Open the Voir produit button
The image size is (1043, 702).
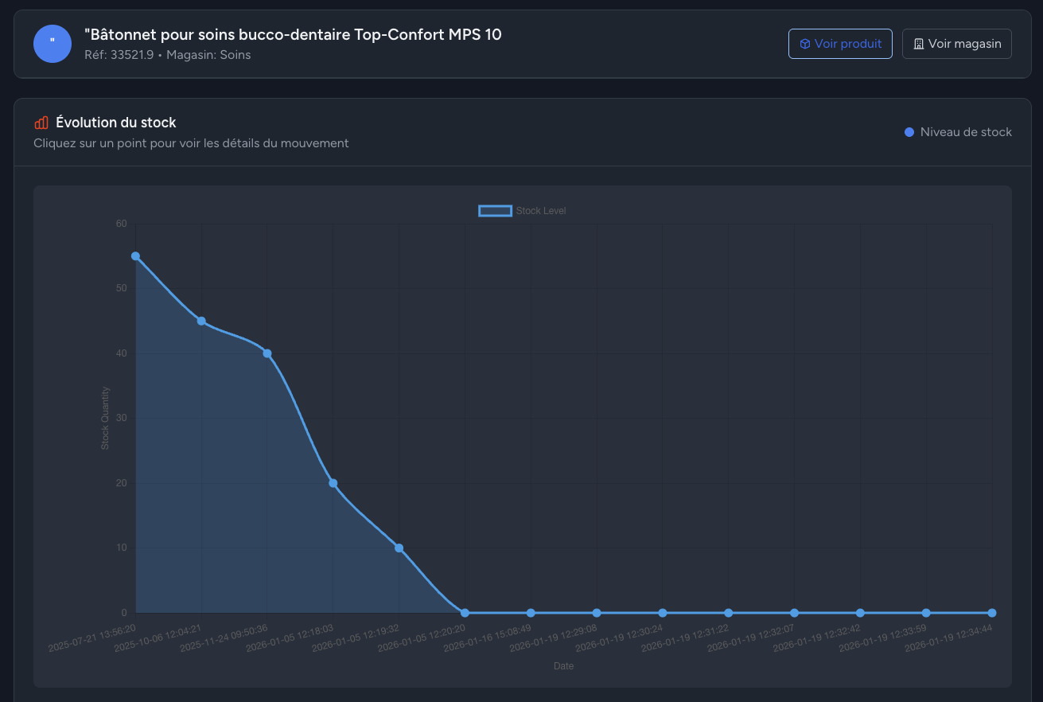pos(840,44)
